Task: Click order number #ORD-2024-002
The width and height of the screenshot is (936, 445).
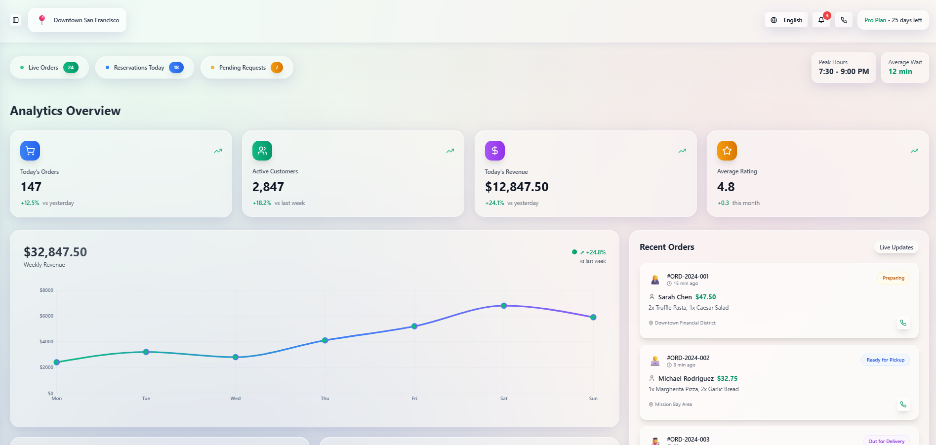Action: 688,358
